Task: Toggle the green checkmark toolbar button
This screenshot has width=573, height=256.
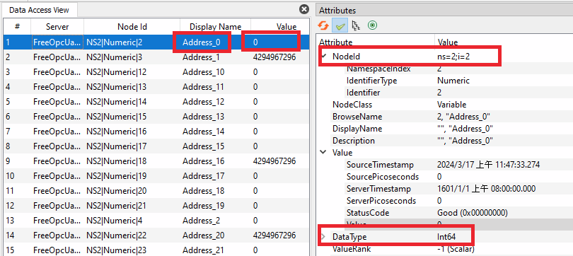Action: [340, 25]
